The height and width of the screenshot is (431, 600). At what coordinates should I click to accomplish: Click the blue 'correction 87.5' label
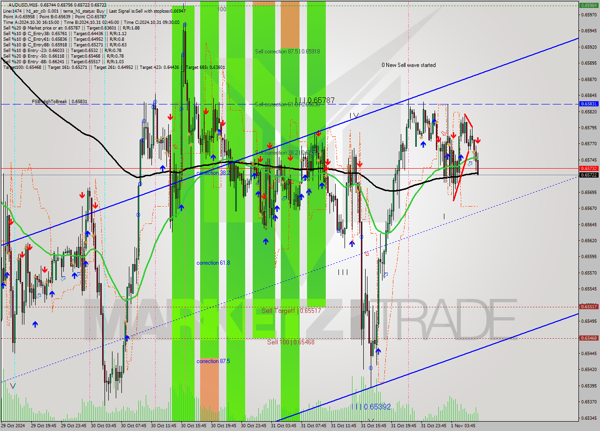[x=213, y=361]
